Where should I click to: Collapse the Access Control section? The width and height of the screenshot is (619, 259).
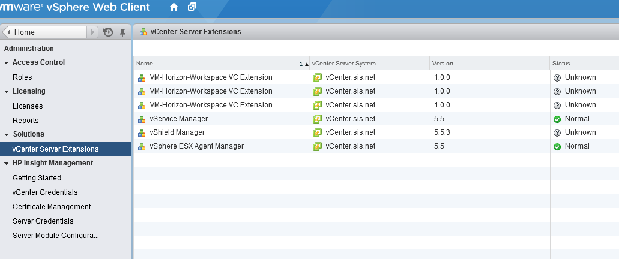point(7,63)
